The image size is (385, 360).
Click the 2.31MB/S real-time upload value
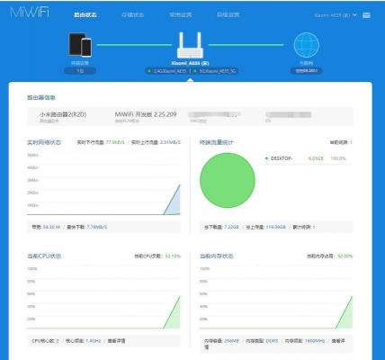170,142
